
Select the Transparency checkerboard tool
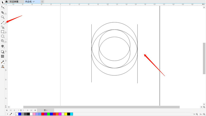pyautogui.click(x=3, y=56)
